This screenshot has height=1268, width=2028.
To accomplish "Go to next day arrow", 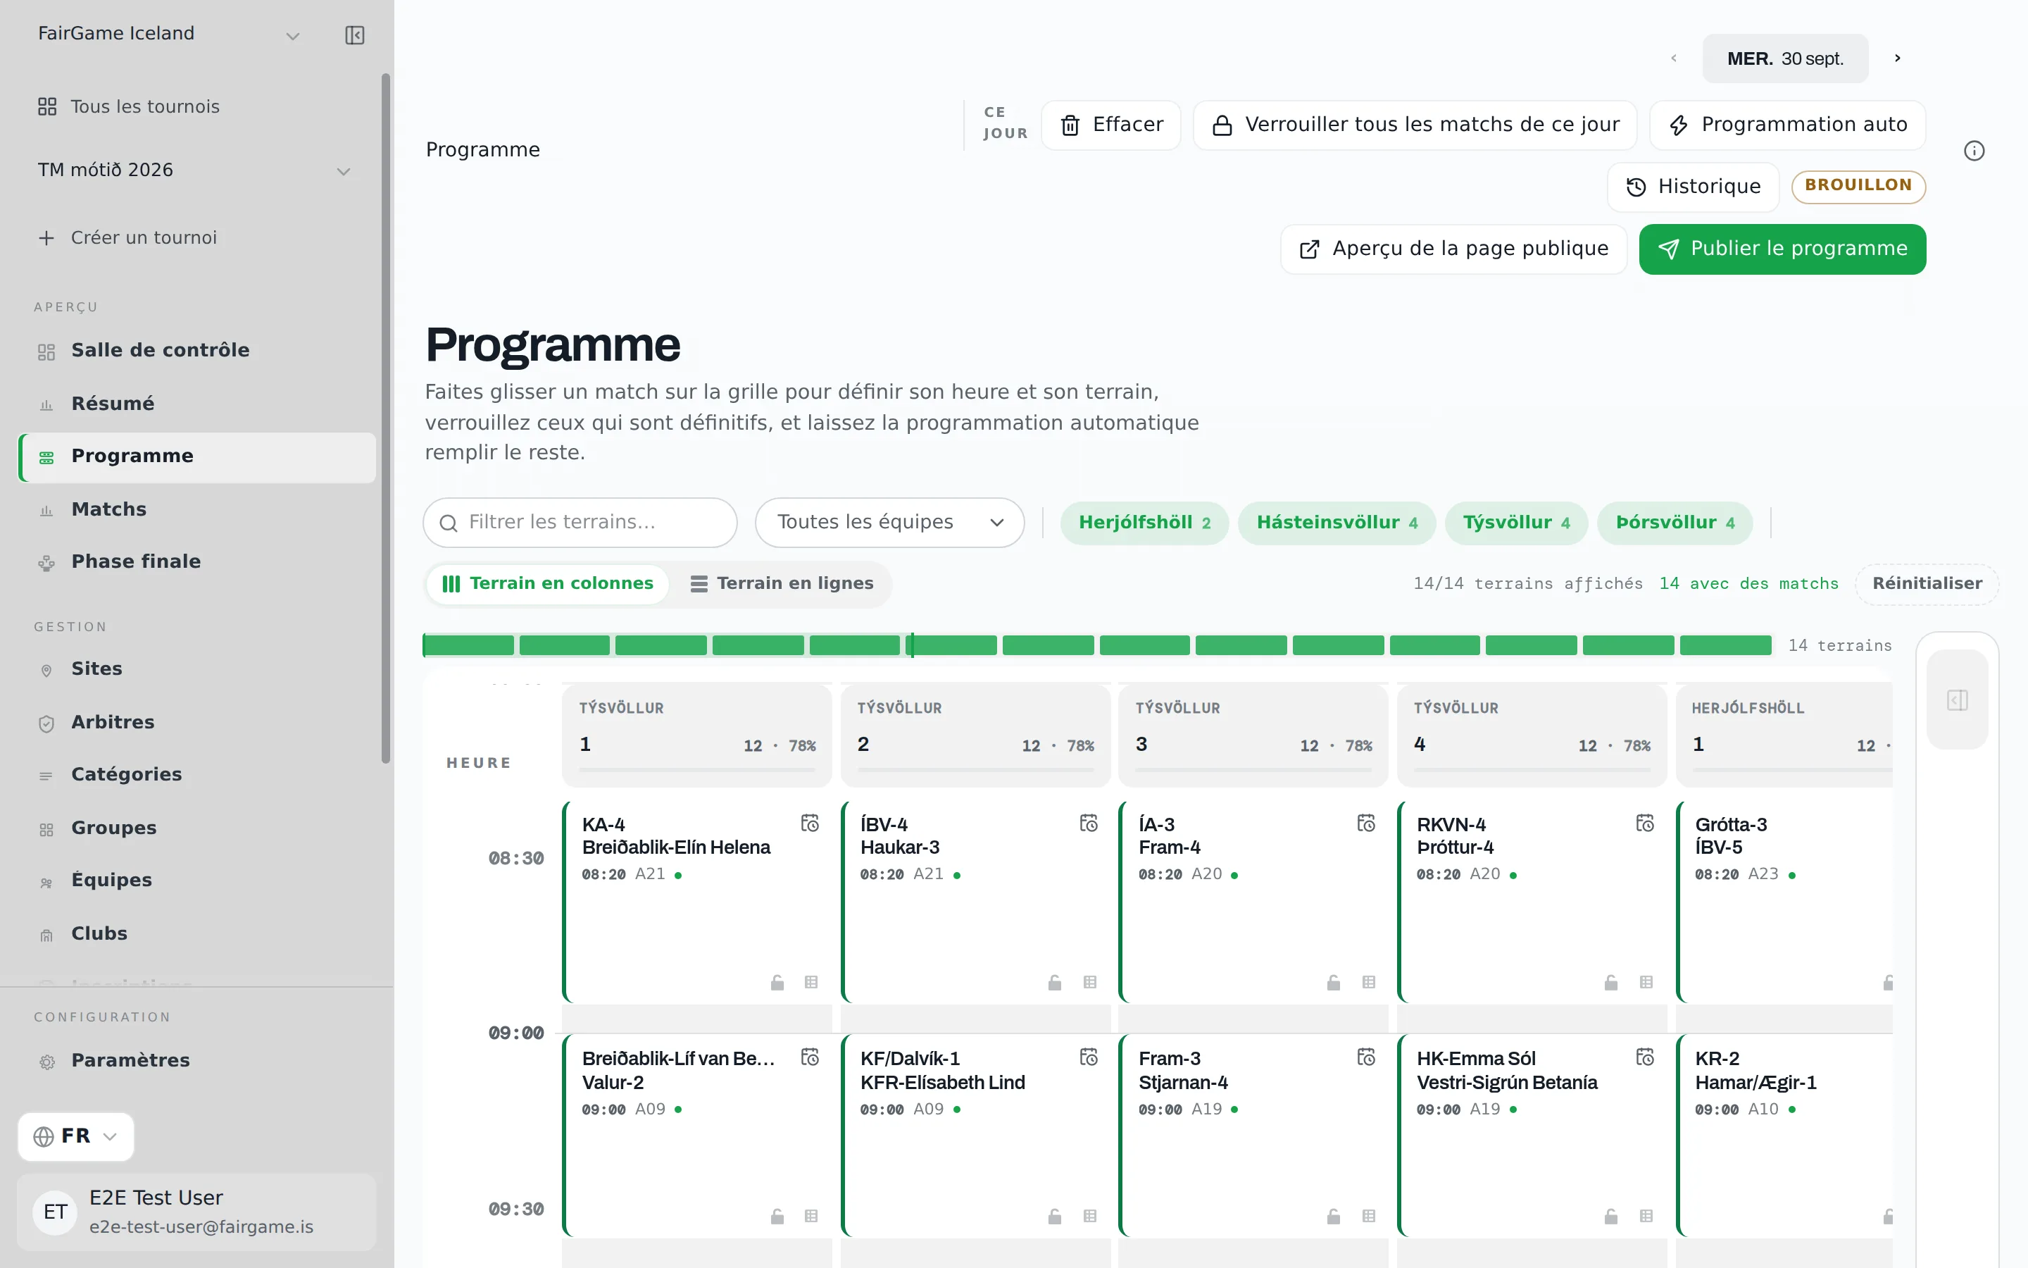I will click(1897, 58).
